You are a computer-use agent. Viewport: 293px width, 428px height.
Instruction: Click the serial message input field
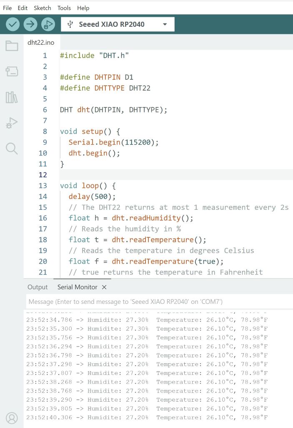pos(158,301)
